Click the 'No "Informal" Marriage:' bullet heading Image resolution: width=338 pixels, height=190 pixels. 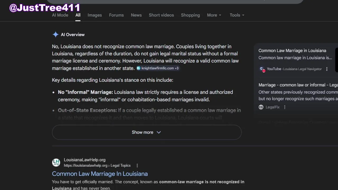click(x=85, y=92)
